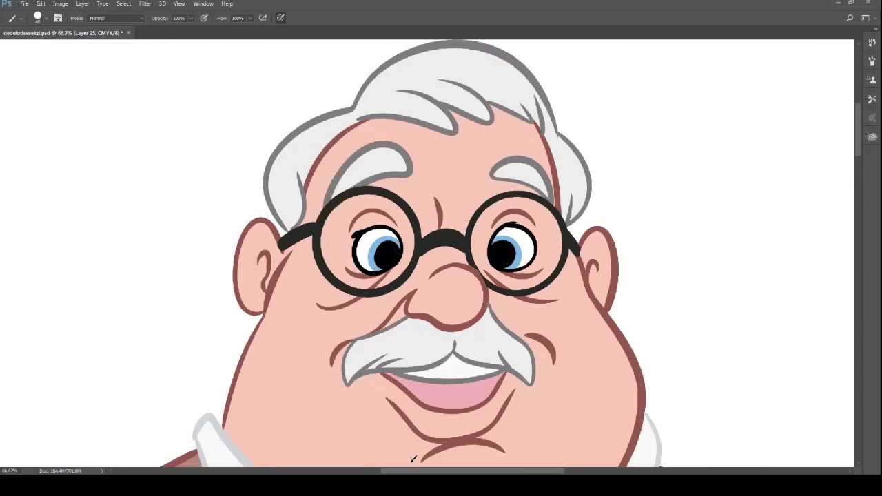Enable airbrush build-up effects
Screen dimensions: 882x496
click(263, 18)
